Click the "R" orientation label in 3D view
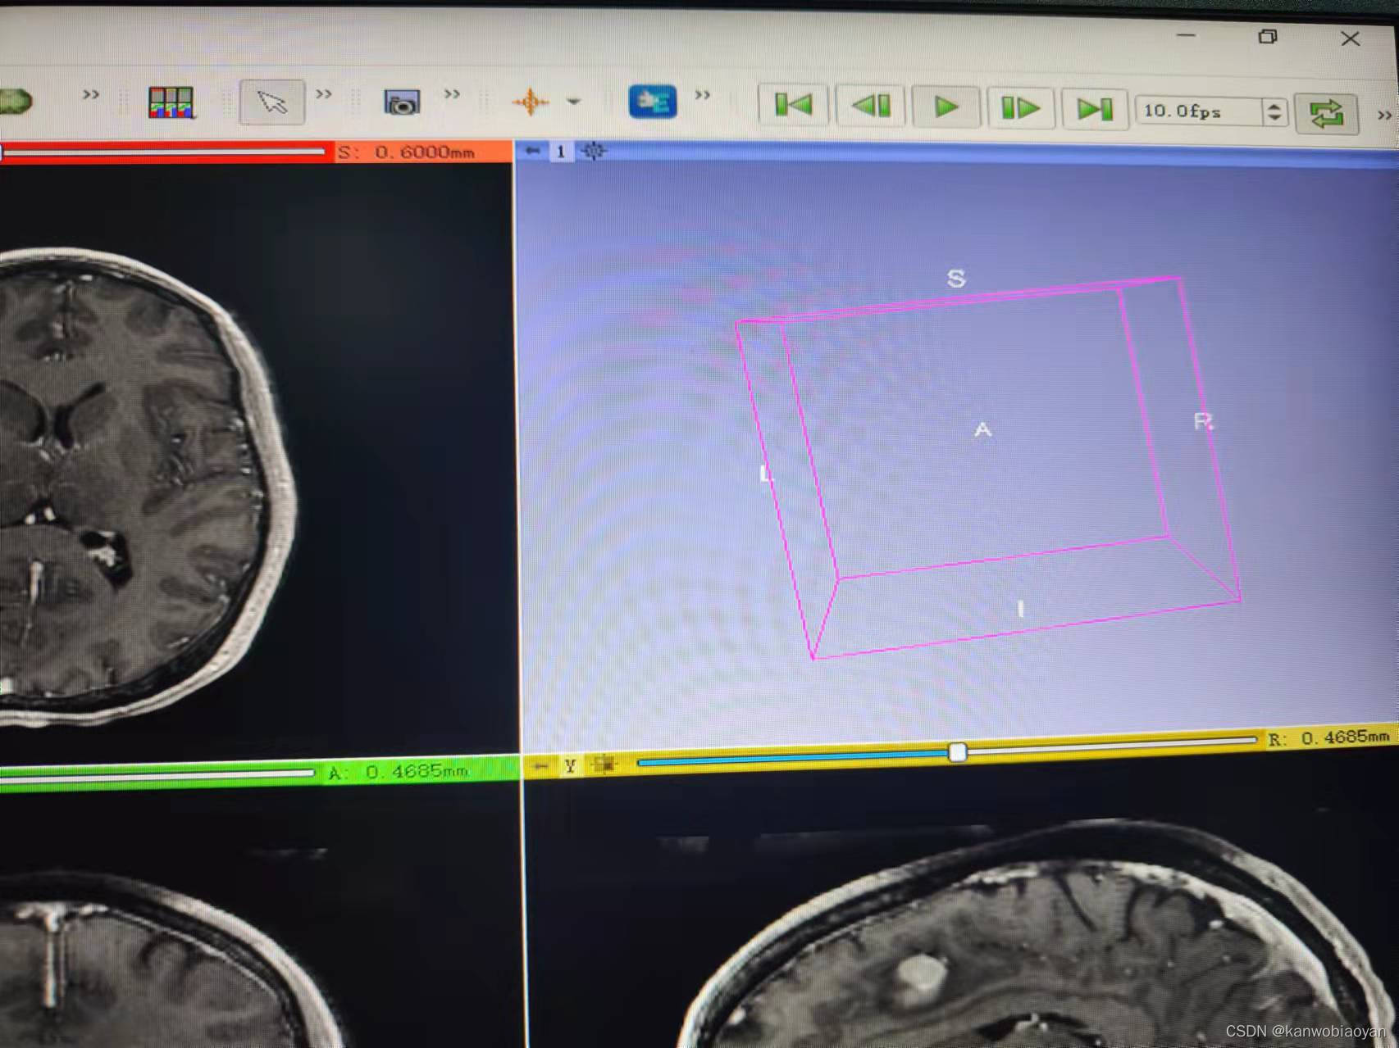The height and width of the screenshot is (1048, 1399). pyautogui.click(x=1202, y=421)
